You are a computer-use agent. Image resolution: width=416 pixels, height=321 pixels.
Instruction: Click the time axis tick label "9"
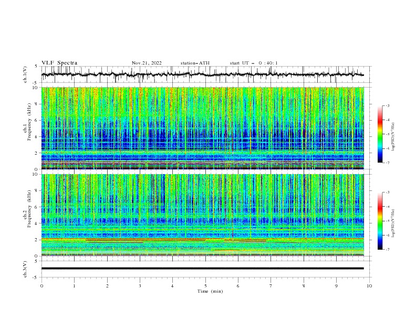pyautogui.click(x=336, y=286)
